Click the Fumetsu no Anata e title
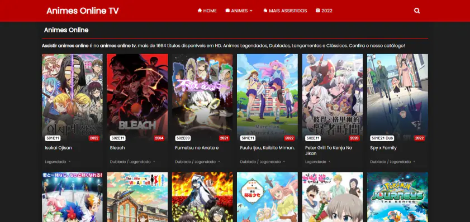This screenshot has height=222, width=470. [x=197, y=148]
